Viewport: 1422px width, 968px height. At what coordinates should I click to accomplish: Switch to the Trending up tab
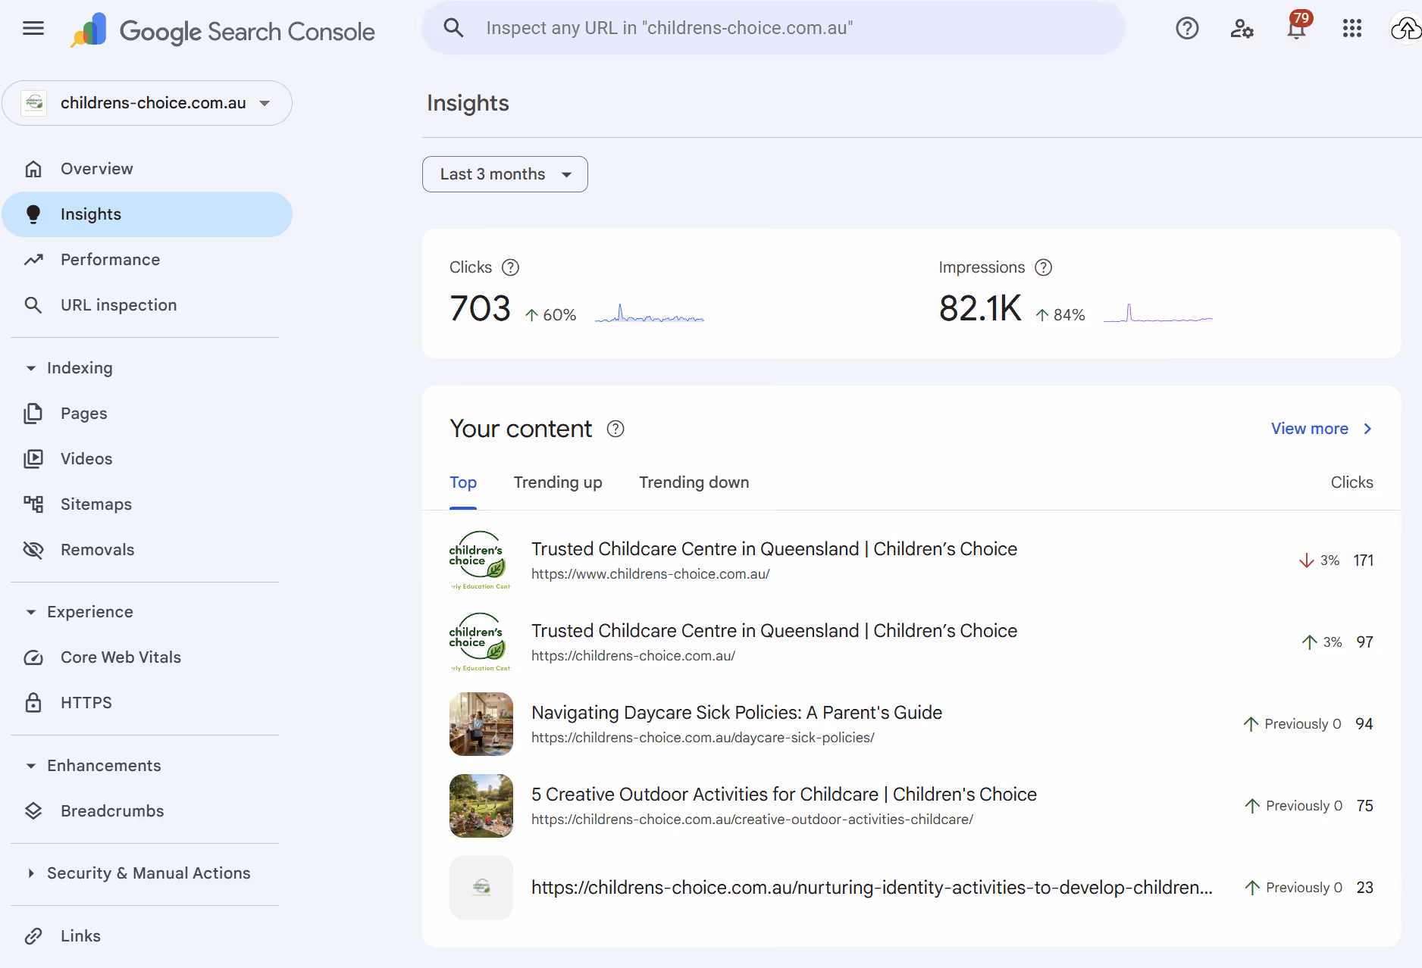click(558, 482)
